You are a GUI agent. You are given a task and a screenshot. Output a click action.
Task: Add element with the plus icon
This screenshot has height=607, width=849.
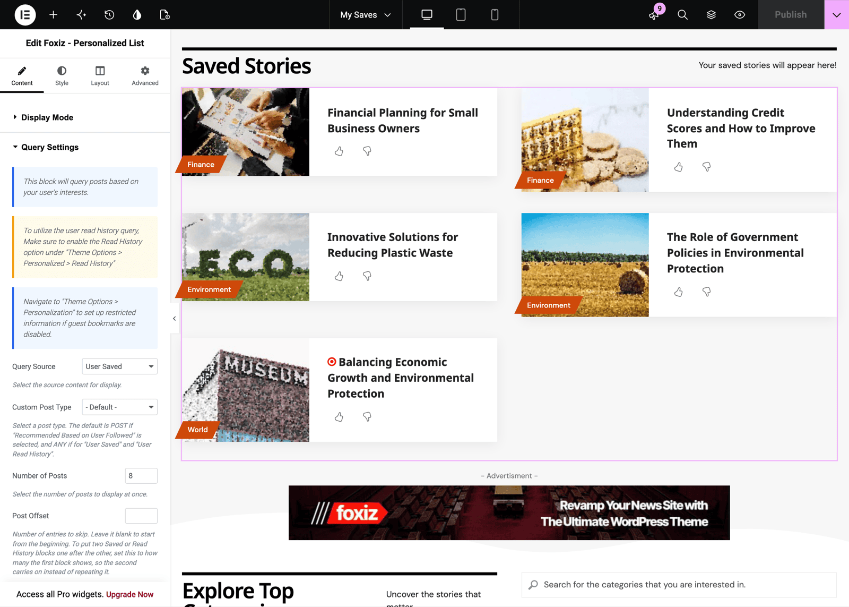[53, 15]
